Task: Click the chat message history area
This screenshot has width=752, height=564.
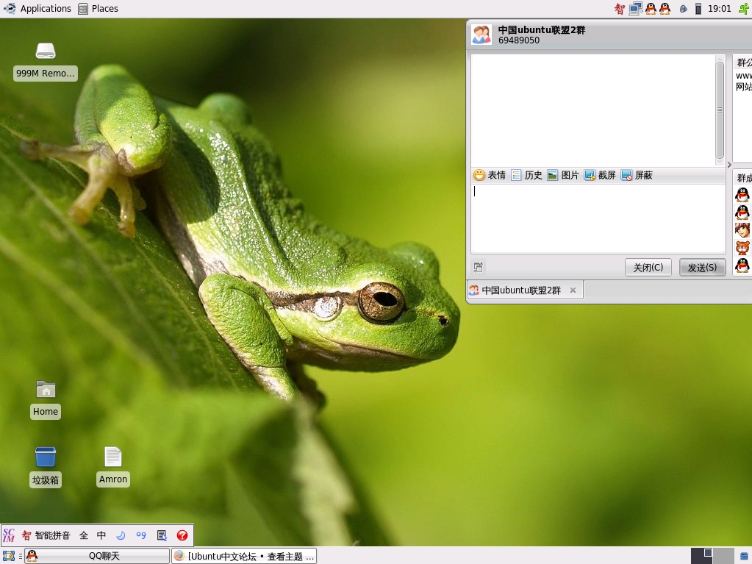Action: [592, 110]
